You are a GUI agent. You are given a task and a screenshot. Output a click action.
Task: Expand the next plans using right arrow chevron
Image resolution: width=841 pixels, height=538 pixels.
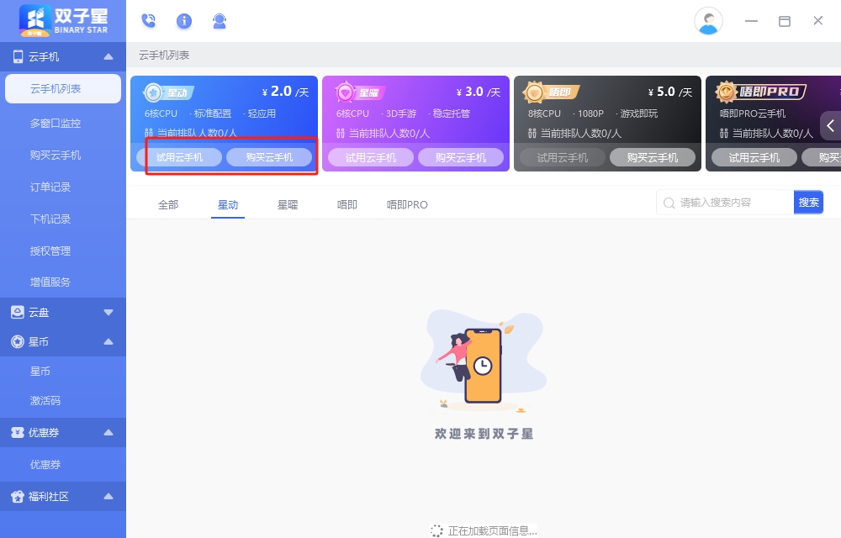[x=830, y=124]
